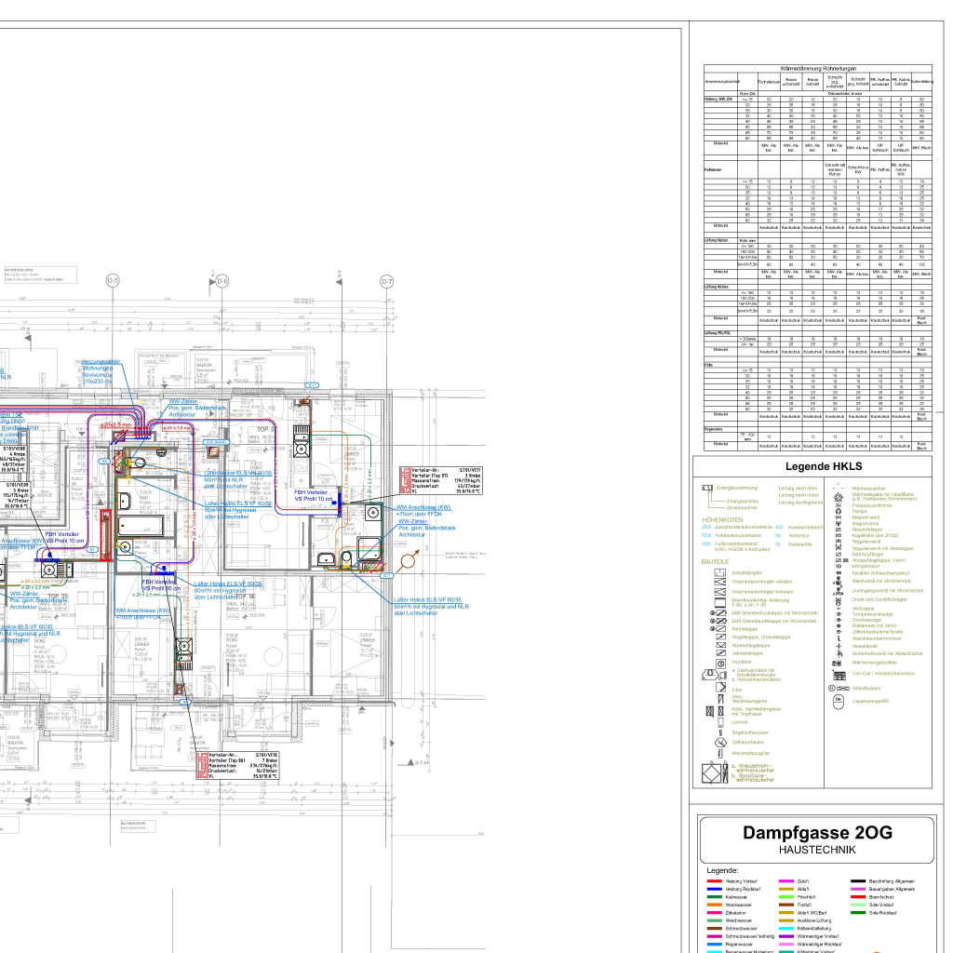953x953 pixels.
Task: Select the blue Heizung Rücklauf legend swatch
Action: [x=714, y=889]
